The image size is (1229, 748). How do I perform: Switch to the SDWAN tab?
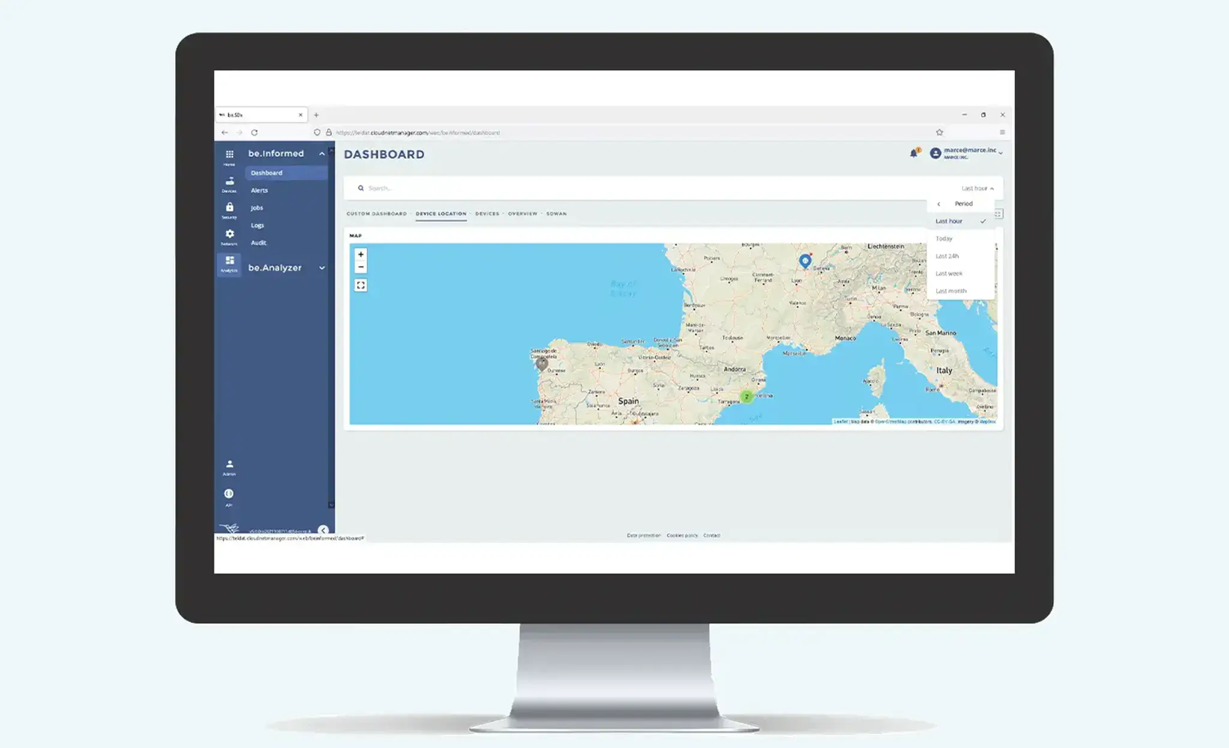[556, 214]
